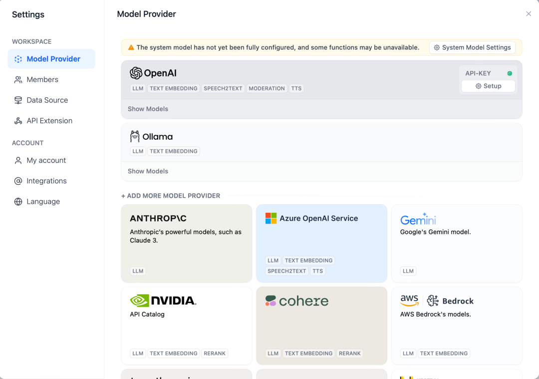Screen dimensions: 539x379
Task: Click the API Catalog text under NVIDIA
Action: 147,315
